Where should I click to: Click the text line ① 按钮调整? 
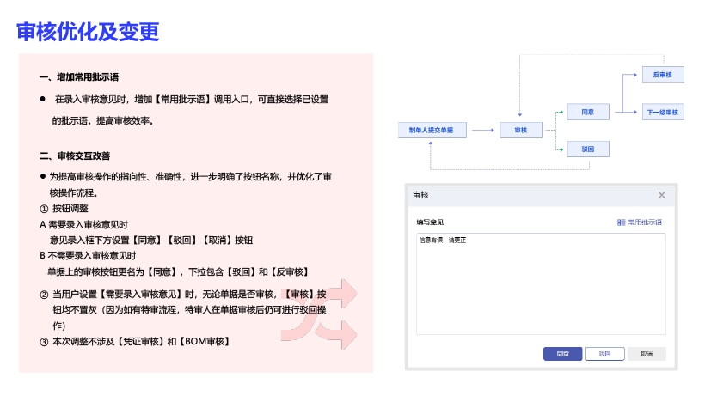click(64, 209)
